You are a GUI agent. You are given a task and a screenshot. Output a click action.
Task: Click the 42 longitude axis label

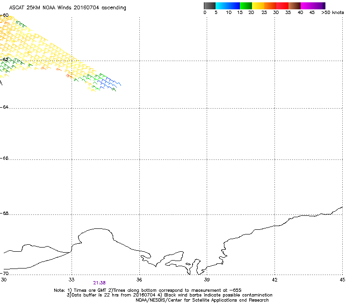tap(274, 280)
